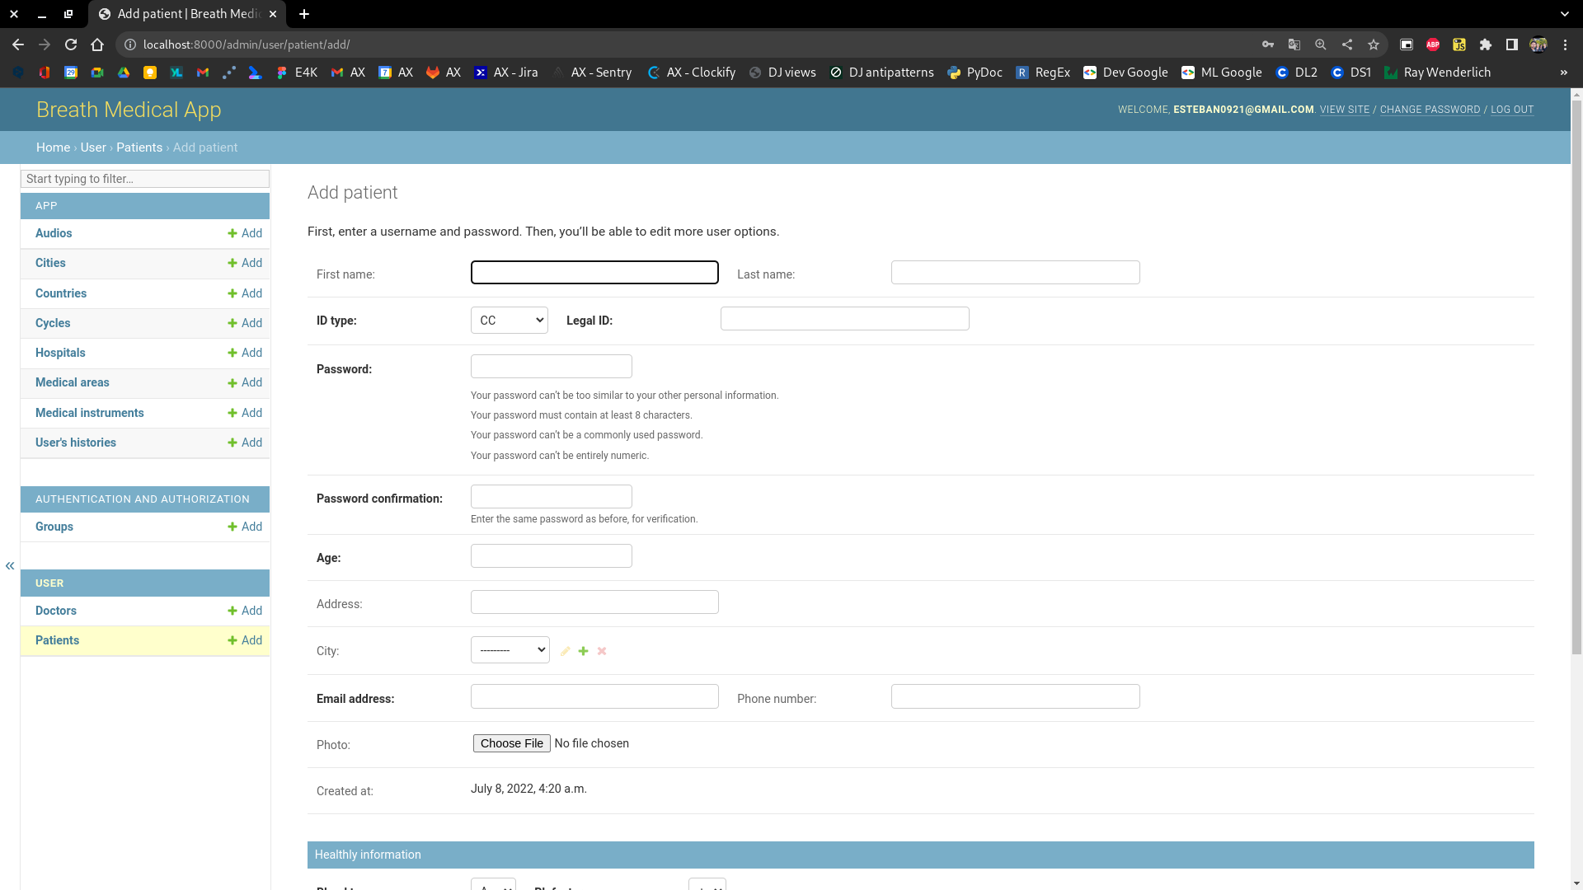Image resolution: width=1583 pixels, height=890 pixels.
Task: Click the Breath Medical App header title
Action: (x=129, y=110)
